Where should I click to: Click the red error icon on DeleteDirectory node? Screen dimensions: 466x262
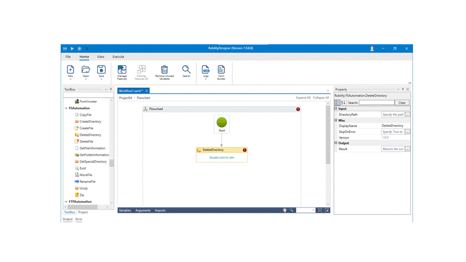pyautogui.click(x=244, y=150)
